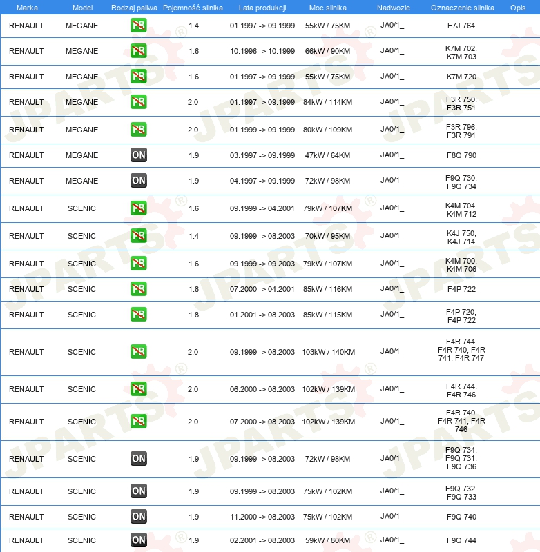This screenshot has height=552, width=540.
Task: Select the E7J 764 engine code cell
Action: [x=461, y=26]
